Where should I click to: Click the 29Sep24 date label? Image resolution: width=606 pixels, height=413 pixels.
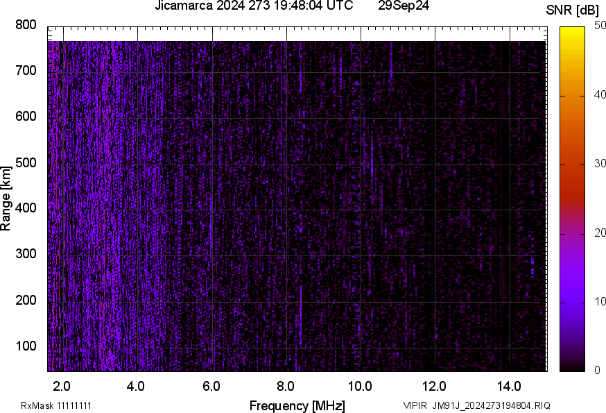(x=402, y=6)
